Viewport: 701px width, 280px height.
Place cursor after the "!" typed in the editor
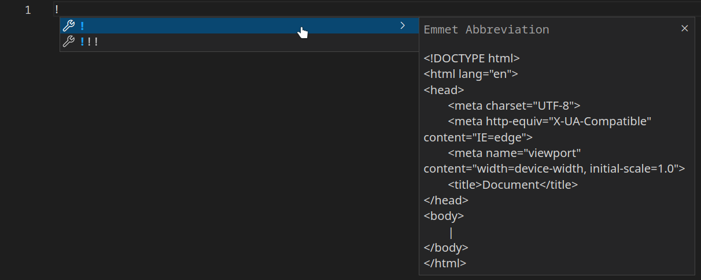59,9
